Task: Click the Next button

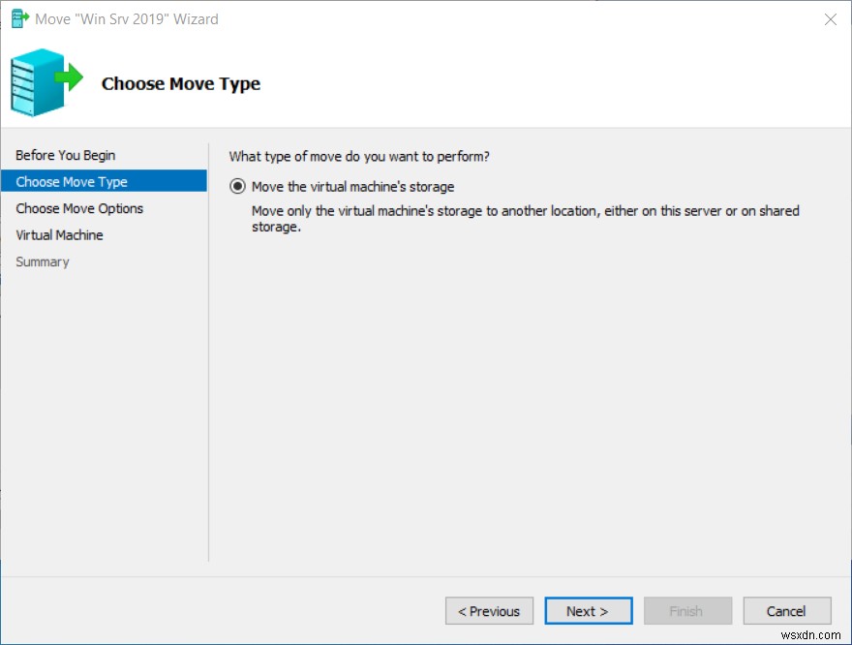Action: pyautogui.click(x=589, y=610)
